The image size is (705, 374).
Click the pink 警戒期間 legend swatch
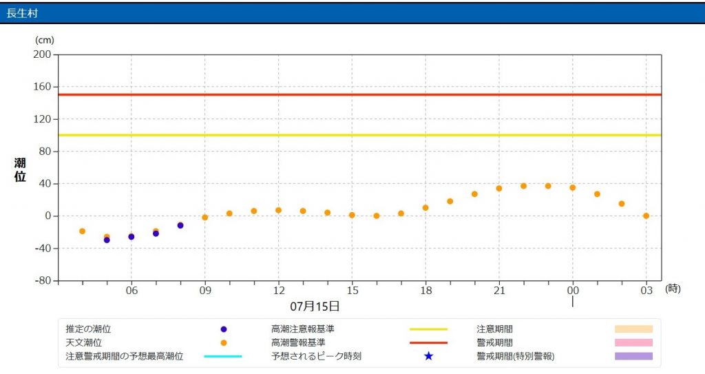634,342
